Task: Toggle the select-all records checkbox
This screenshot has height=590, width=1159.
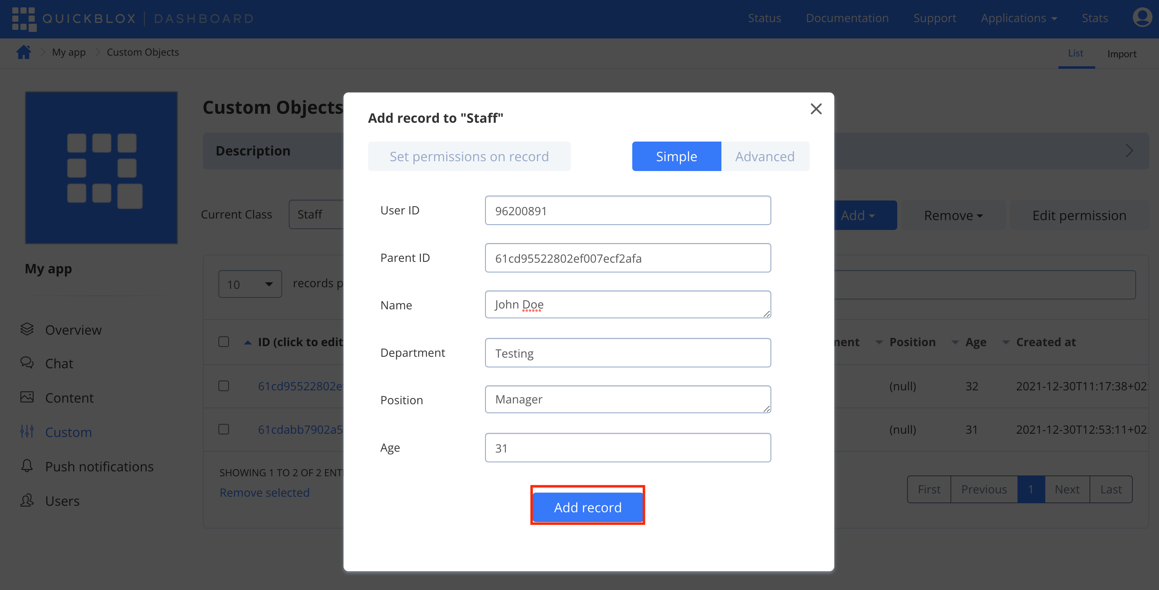Action: tap(224, 342)
